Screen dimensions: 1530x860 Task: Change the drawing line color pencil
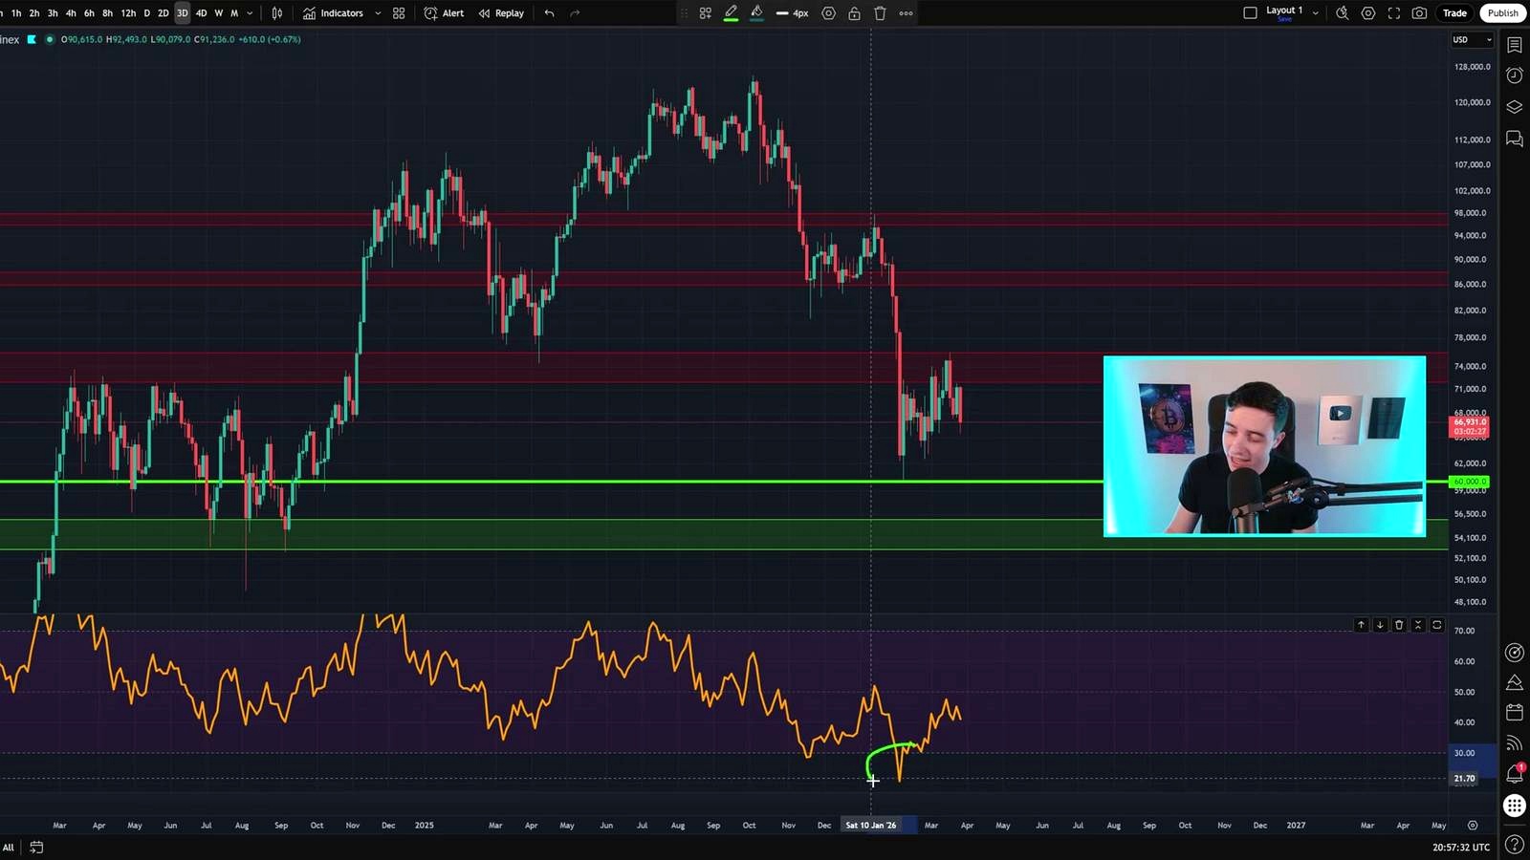[x=732, y=13]
